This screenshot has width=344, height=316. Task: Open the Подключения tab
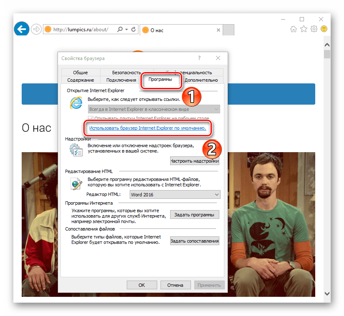click(121, 80)
